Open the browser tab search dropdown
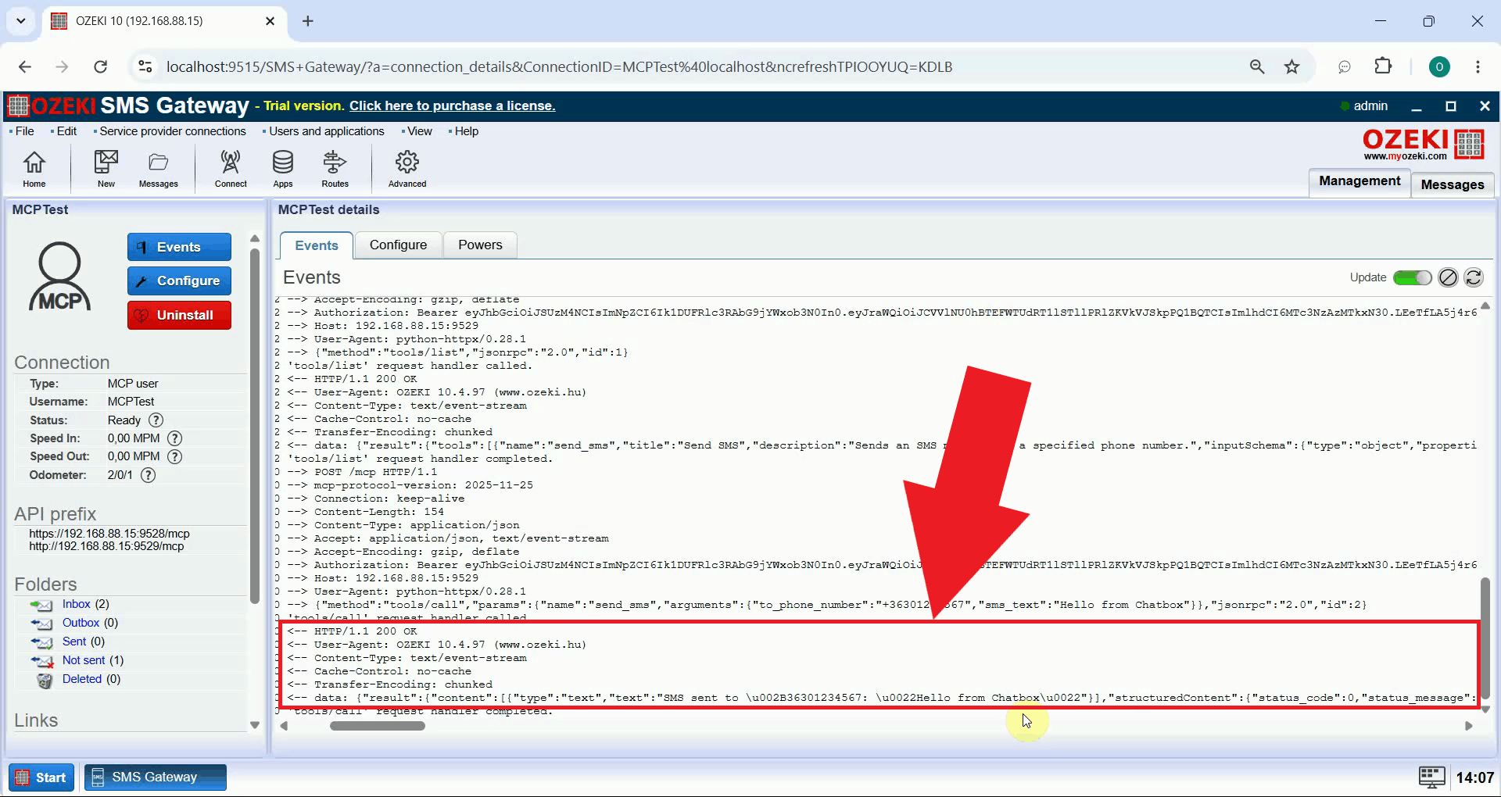The width and height of the screenshot is (1501, 797). click(x=21, y=21)
